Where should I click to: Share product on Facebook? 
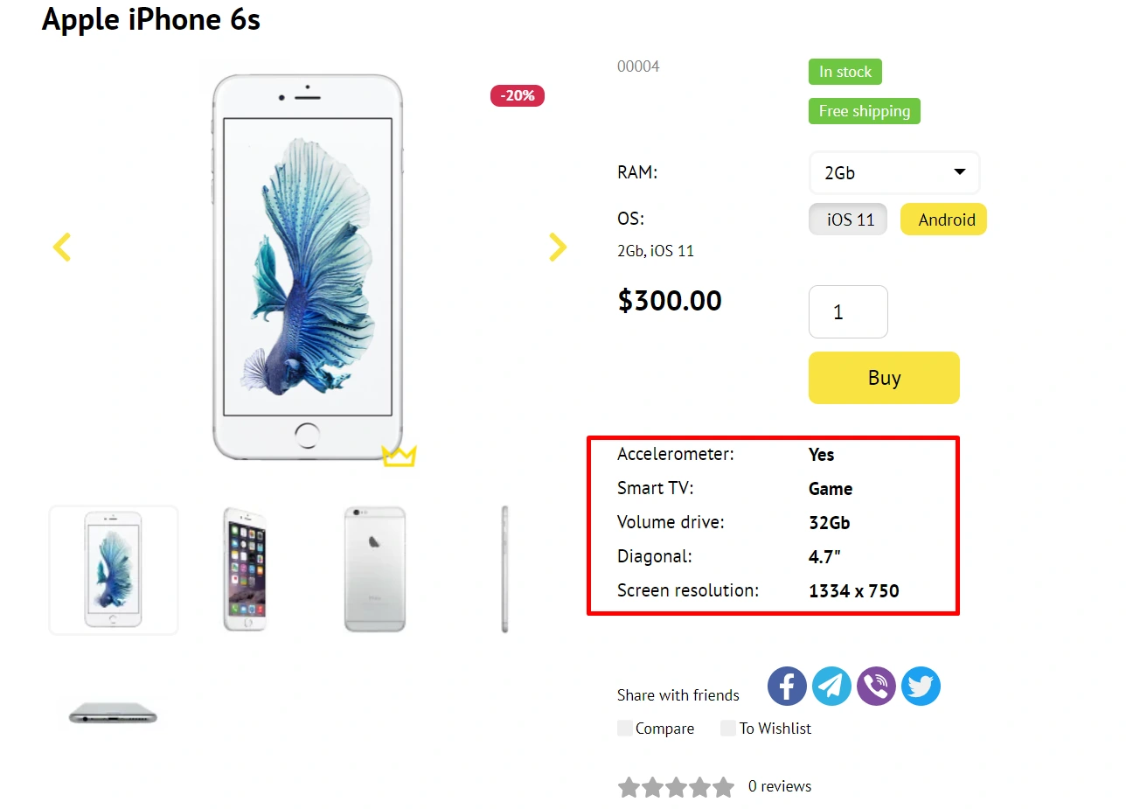point(787,686)
